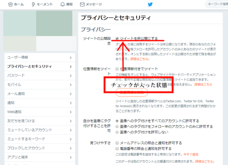This screenshot has height=165, width=228.
Task: Click chevron next to 友だちを見つける
Action: coord(71,121)
